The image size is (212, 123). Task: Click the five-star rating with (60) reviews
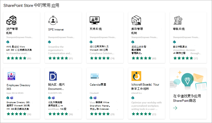(x=144, y=58)
